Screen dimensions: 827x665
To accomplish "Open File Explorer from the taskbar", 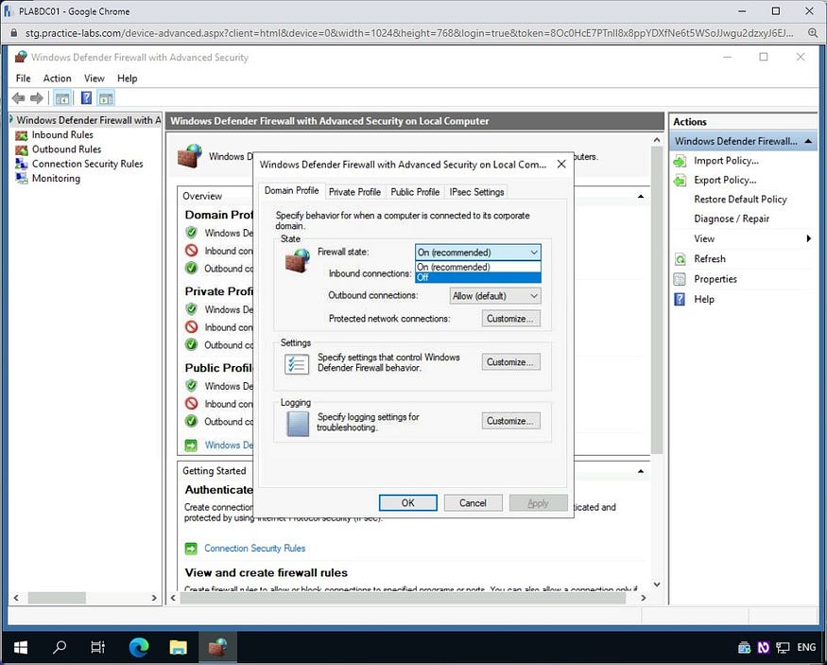I will (x=179, y=647).
